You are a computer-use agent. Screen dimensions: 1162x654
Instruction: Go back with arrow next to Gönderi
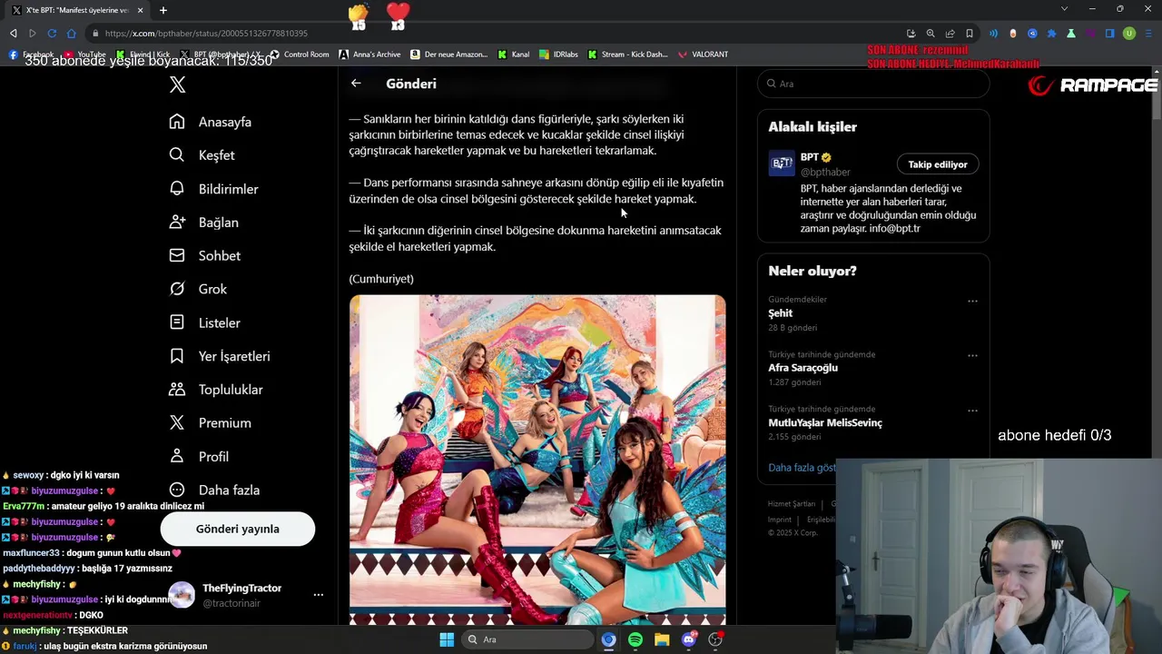click(x=356, y=83)
